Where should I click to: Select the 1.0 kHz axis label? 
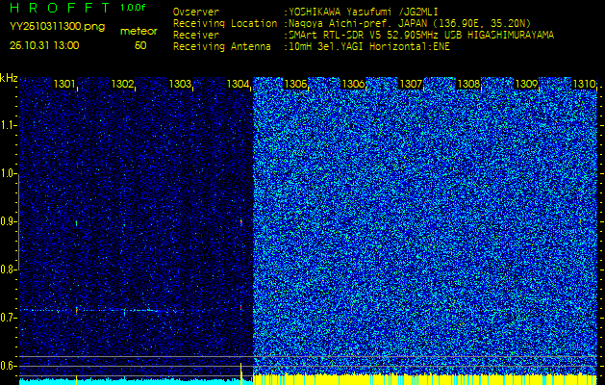pos(9,173)
